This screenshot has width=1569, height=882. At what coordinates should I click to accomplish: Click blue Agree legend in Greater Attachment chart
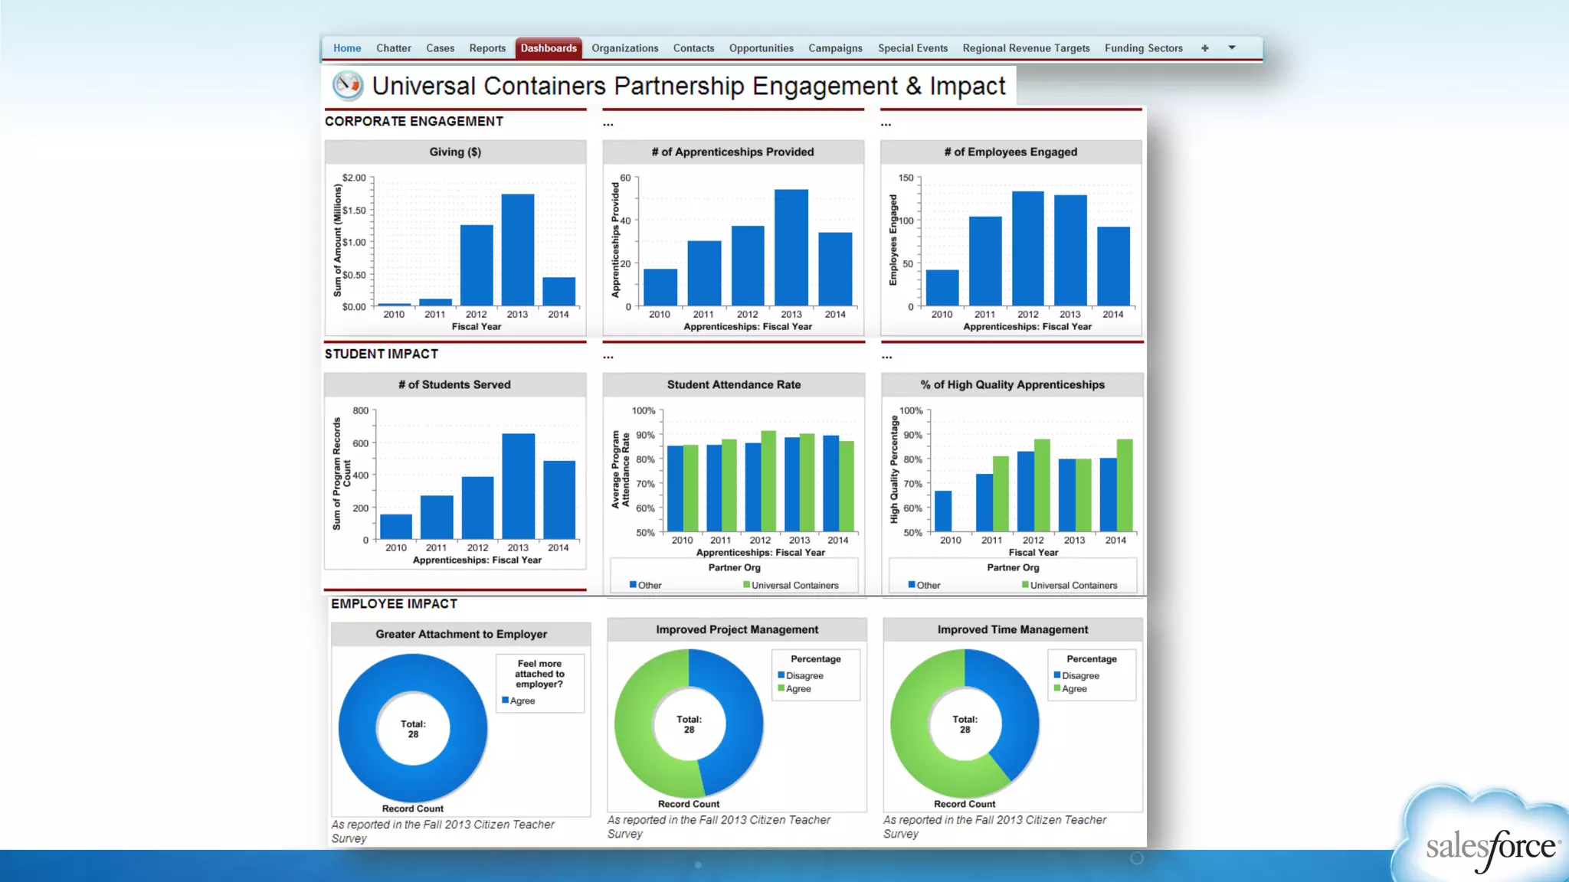coord(506,701)
